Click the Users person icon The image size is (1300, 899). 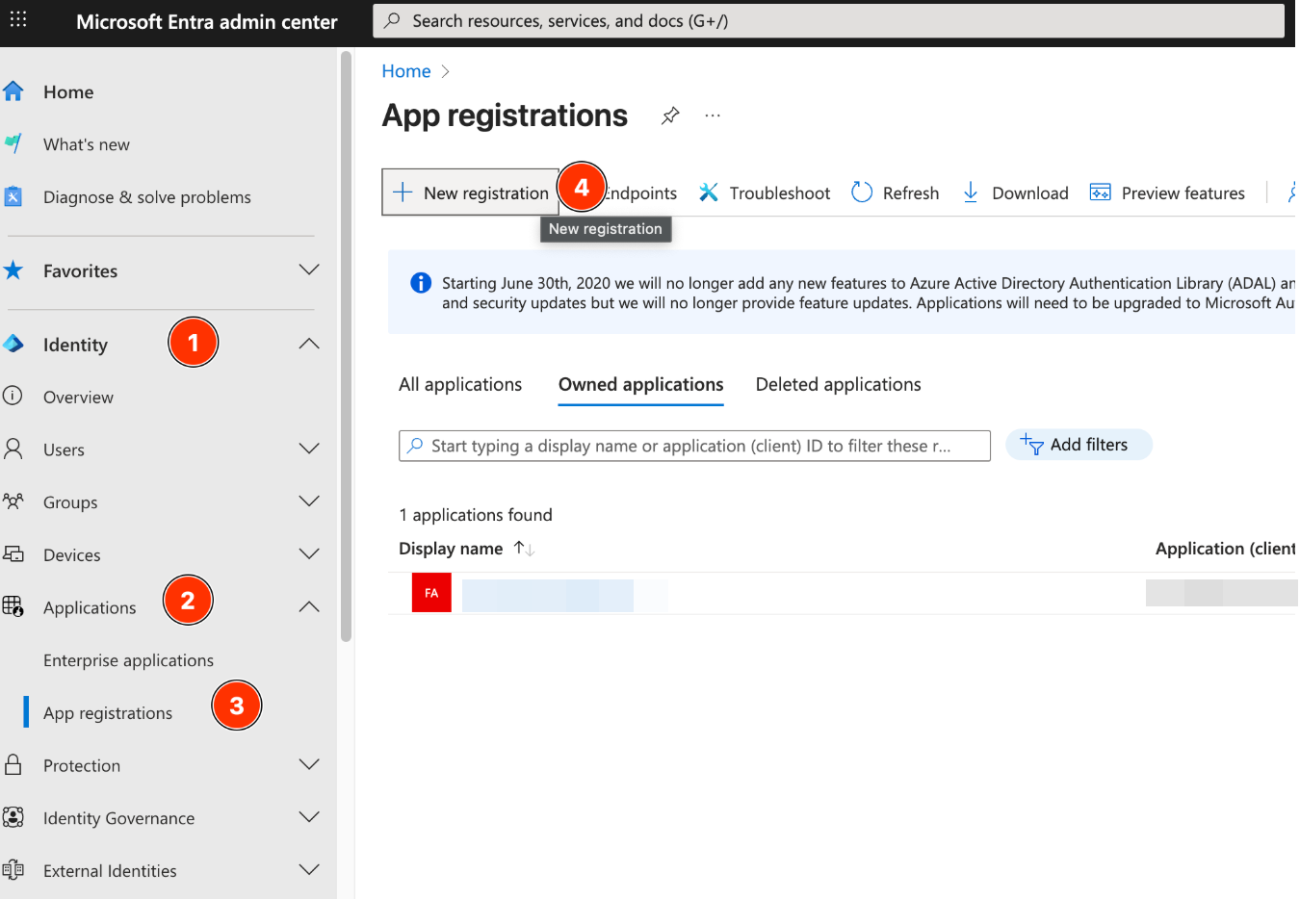click(13, 449)
